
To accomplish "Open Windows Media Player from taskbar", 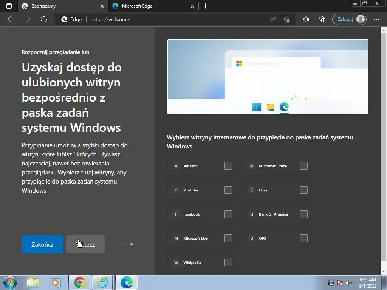I will 56,282.
